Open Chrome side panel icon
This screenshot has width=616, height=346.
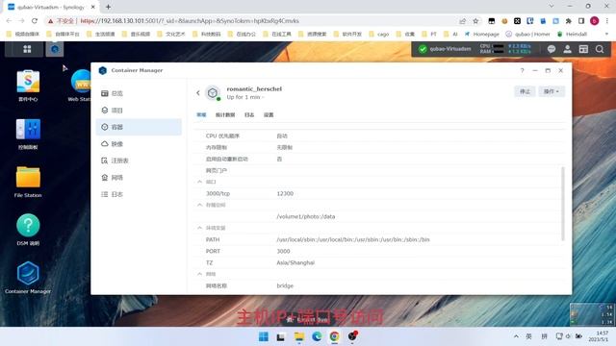click(x=581, y=21)
